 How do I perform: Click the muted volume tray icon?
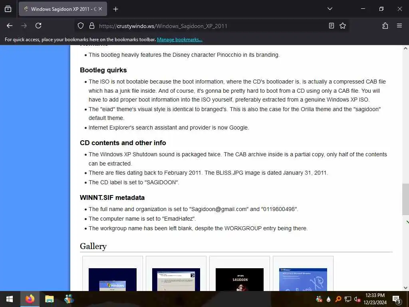(357, 299)
